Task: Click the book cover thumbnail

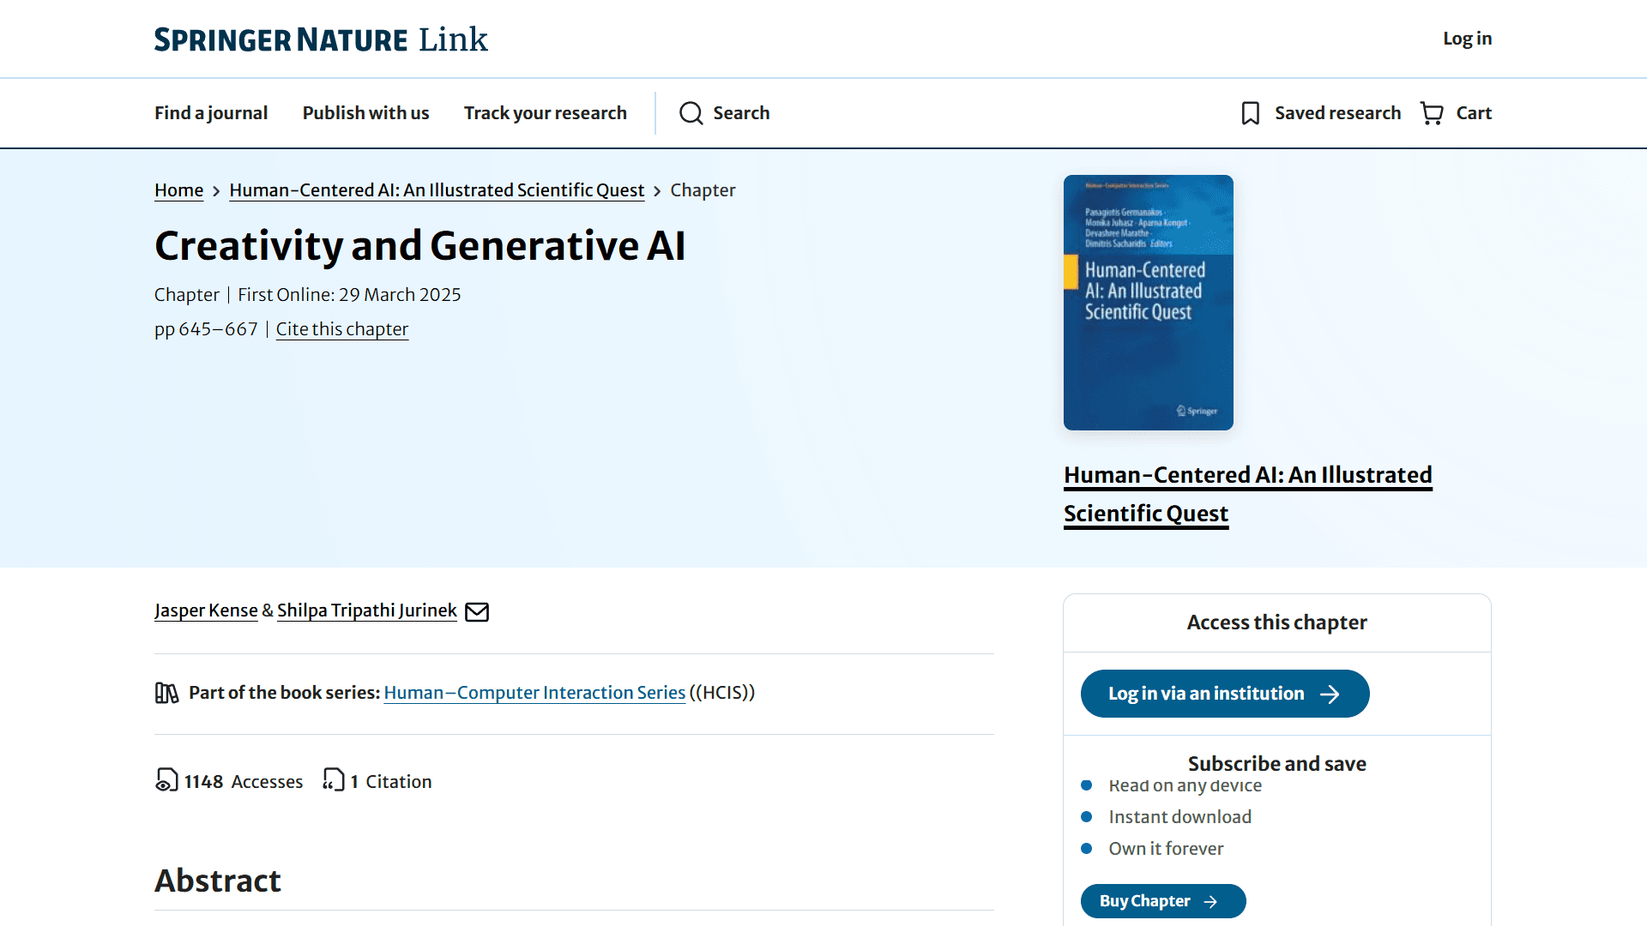Action: (x=1148, y=303)
